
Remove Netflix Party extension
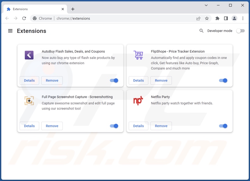[161, 126]
